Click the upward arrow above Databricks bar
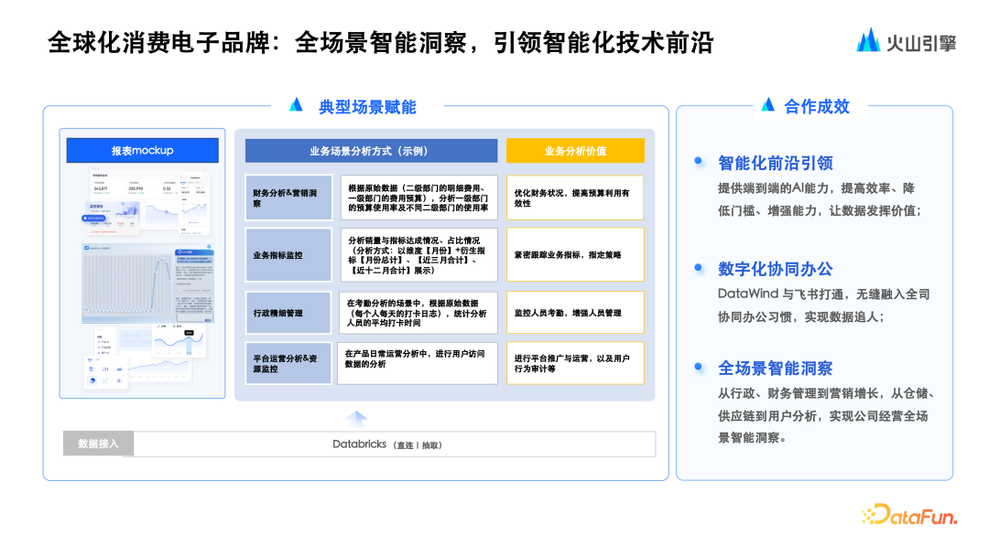 (x=357, y=418)
